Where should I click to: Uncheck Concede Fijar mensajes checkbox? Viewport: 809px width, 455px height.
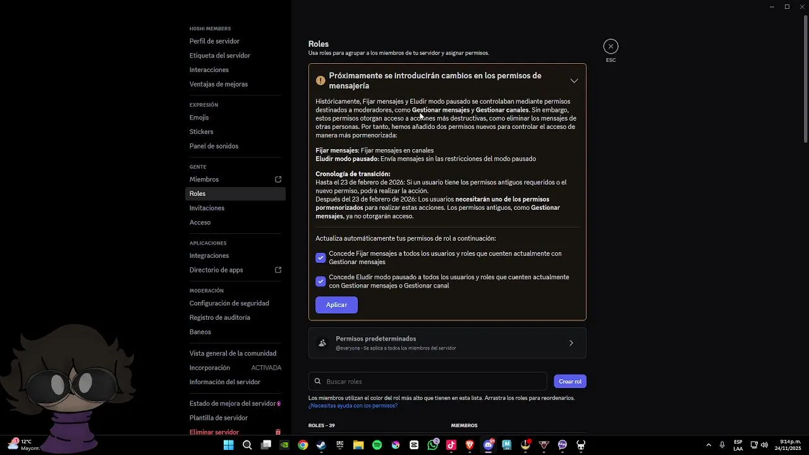click(x=320, y=258)
